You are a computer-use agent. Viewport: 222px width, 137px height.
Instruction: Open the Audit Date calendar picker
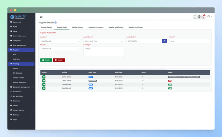click(164, 41)
